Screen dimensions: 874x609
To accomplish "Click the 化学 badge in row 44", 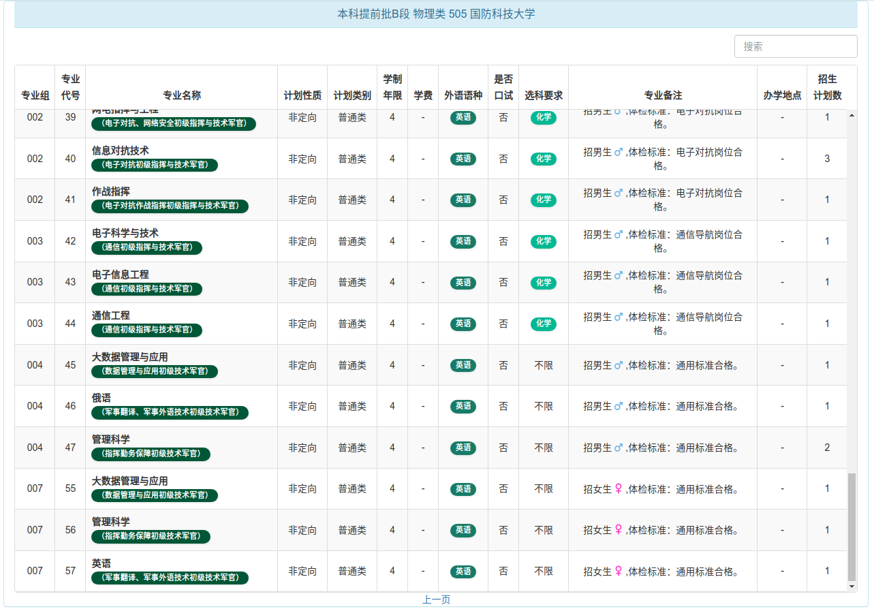I will [x=544, y=324].
